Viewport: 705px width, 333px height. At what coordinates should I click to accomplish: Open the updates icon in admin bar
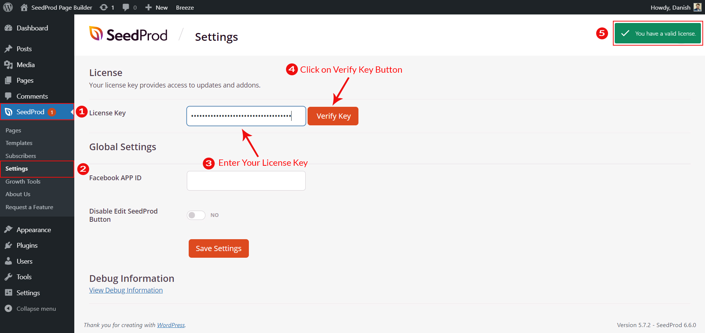pyautogui.click(x=104, y=7)
